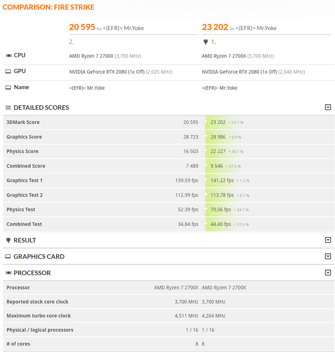This screenshot has height=352, width=335.
Task: Click the plus icon beside 23 202 score
Action: click(x=205, y=121)
